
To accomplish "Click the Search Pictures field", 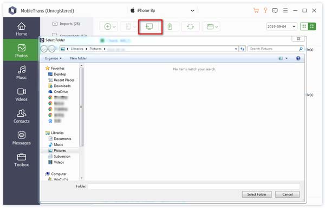I will point(276,49).
